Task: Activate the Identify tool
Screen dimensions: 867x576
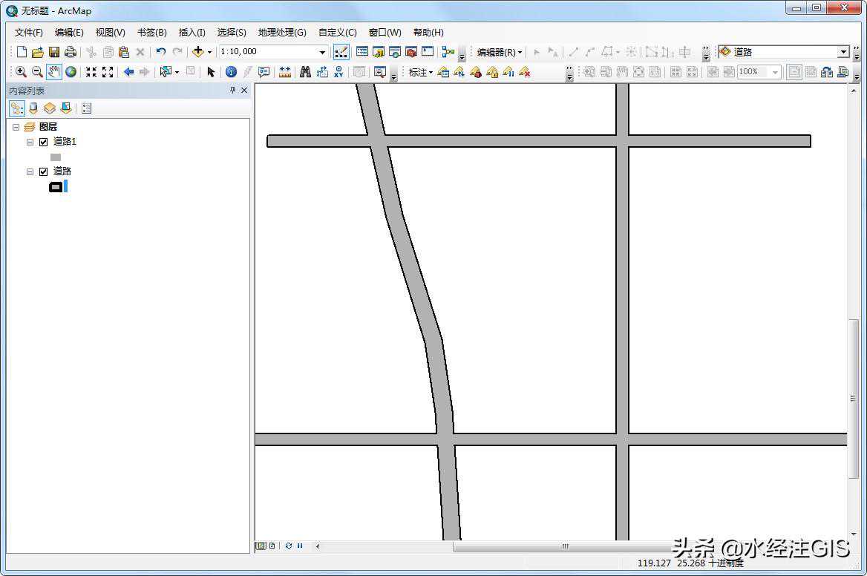Action: click(x=231, y=72)
